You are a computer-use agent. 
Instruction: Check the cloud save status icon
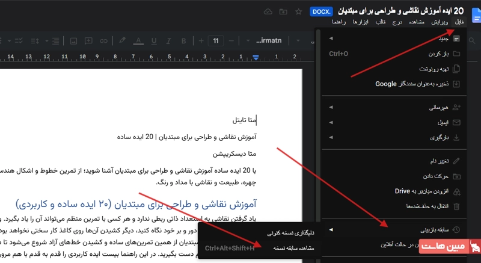268,11
